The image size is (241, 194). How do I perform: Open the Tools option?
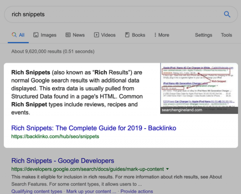coord(226,35)
